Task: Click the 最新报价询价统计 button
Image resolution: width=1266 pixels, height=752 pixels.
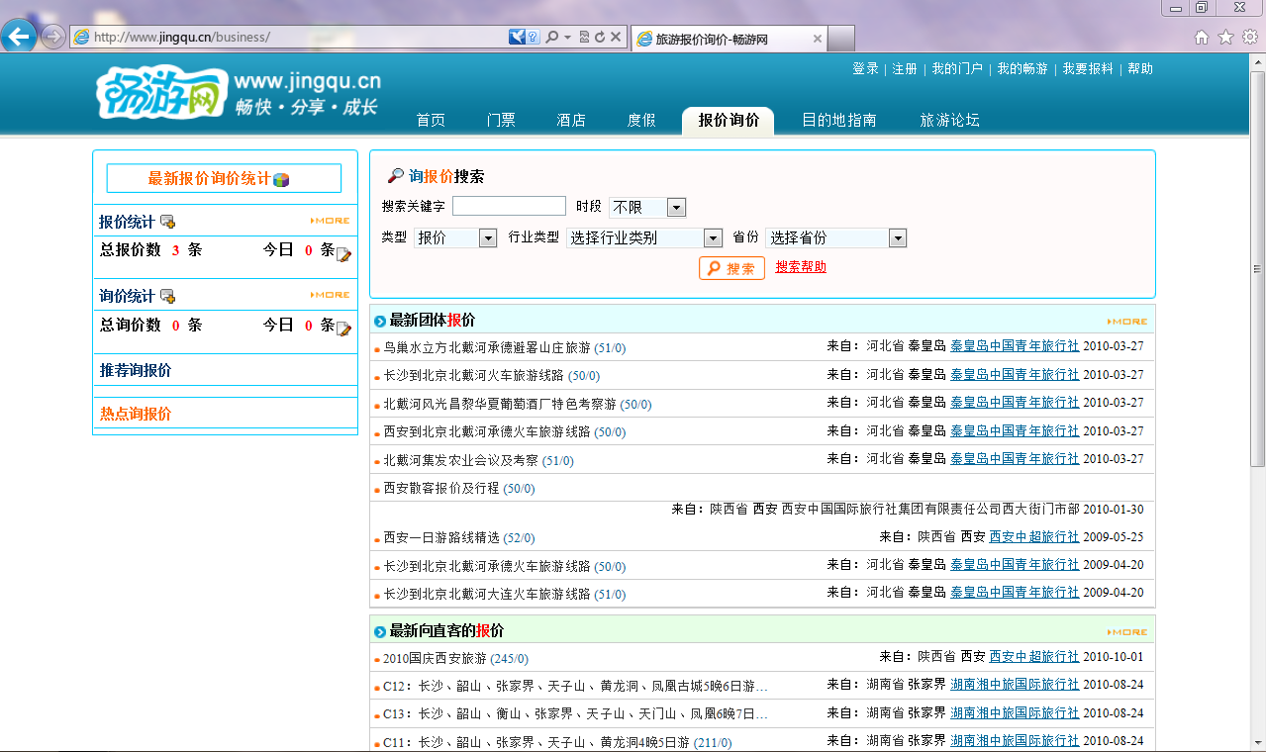Action: [224, 178]
